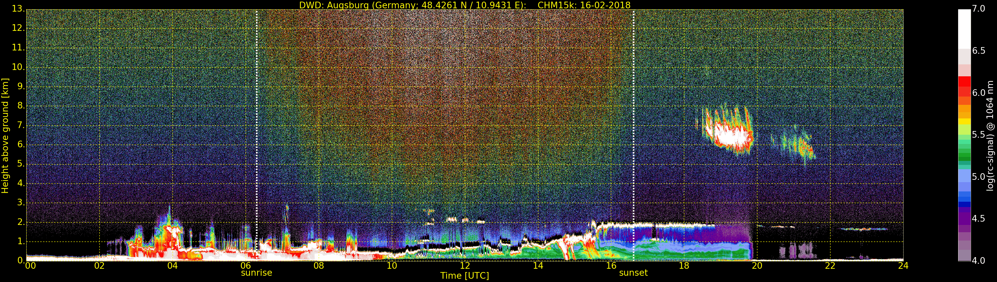Click the 'log(rc-signal) @ 1064 nm' colorbar label

pyautogui.click(x=990, y=135)
